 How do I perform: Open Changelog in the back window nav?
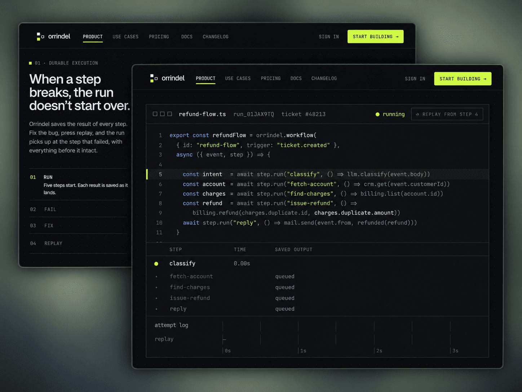click(x=216, y=36)
